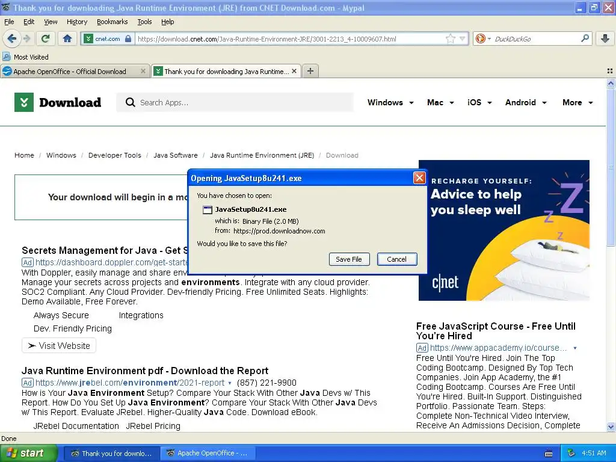The image size is (616, 462).
Task: Open the Windows dropdown in site navigation
Action: [x=390, y=102]
